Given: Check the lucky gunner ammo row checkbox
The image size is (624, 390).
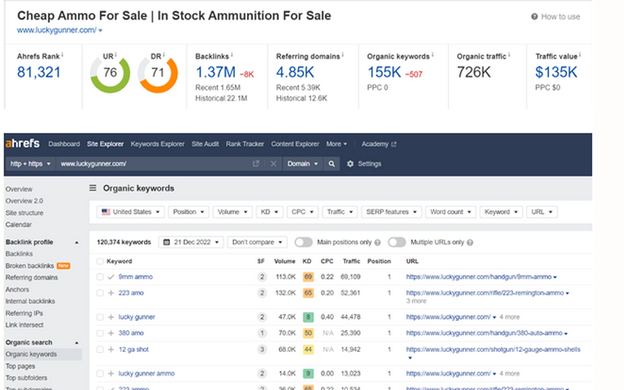Looking at the screenshot, I should (100, 374).
